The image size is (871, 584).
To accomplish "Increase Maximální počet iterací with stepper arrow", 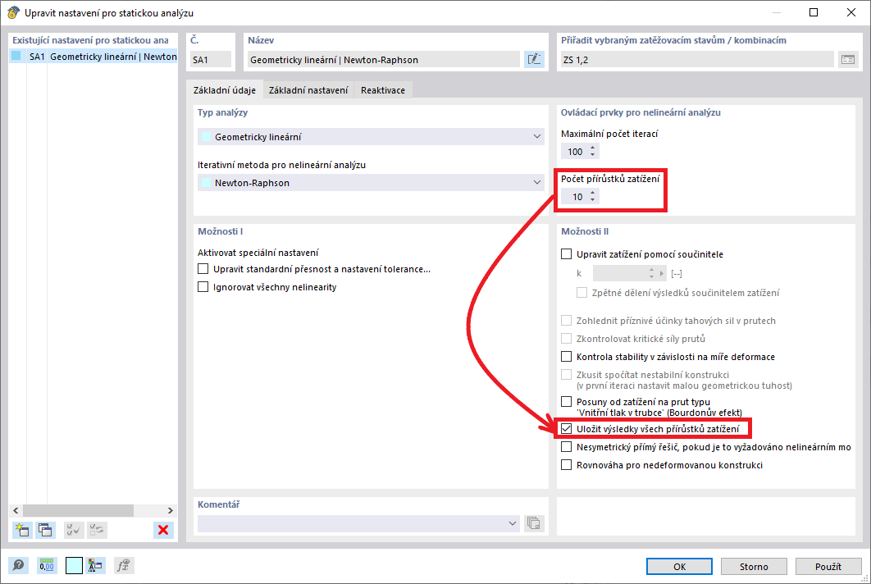I will 593,148.
